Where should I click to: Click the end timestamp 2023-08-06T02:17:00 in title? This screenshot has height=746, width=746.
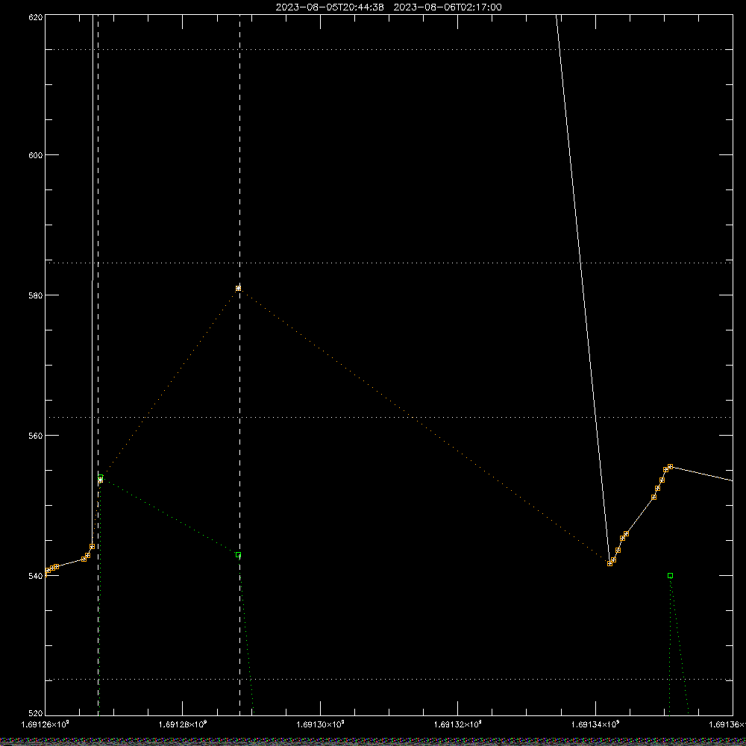pos(447,7)
